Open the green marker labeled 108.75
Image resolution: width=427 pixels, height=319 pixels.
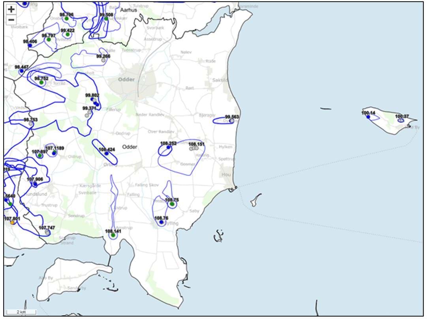coord(172,204)
